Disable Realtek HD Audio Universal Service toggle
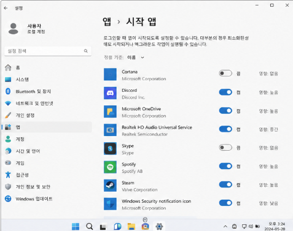293x231 pixels. point(225,129)
